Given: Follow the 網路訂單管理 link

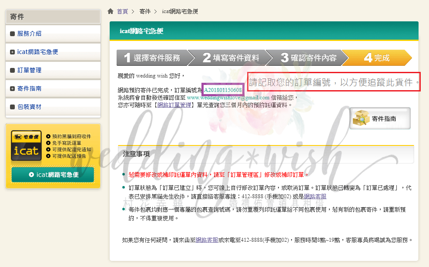Looking at the screenshot, I should pyautogui.click(x=173, y=105).
